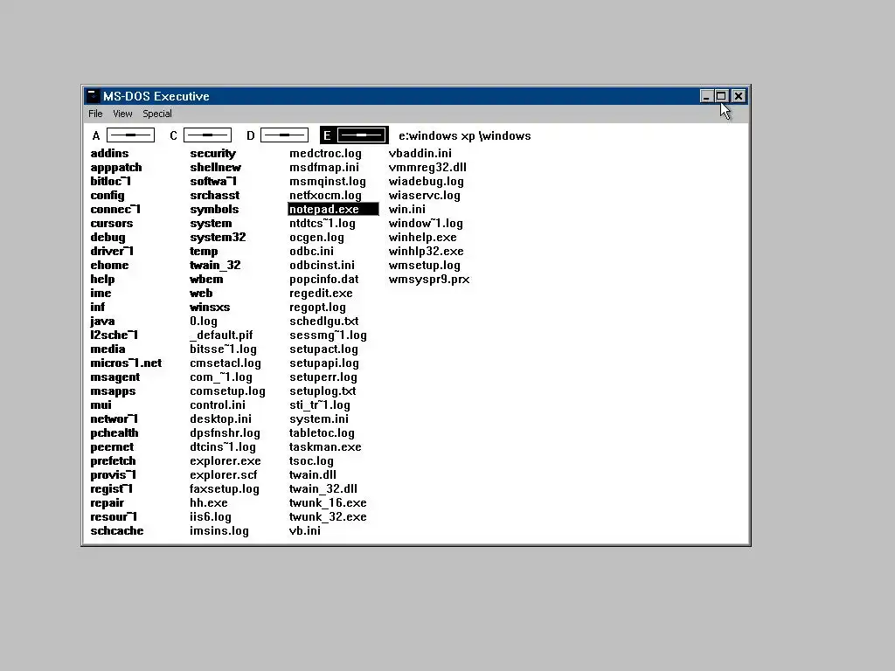Image resolution: width=895 pixels, height=671 pixels.
Task: Maximize the MS-DOS Executive window
Action: [x=721, y=96]
